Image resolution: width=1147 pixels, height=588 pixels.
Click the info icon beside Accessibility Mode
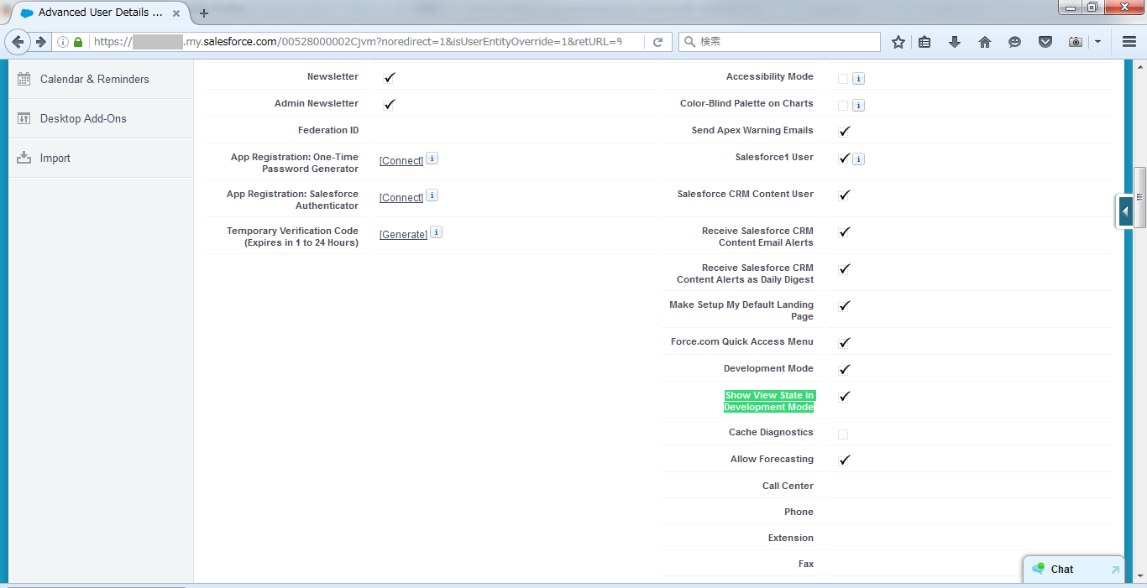pyautogui.click(x=858, y=78)
